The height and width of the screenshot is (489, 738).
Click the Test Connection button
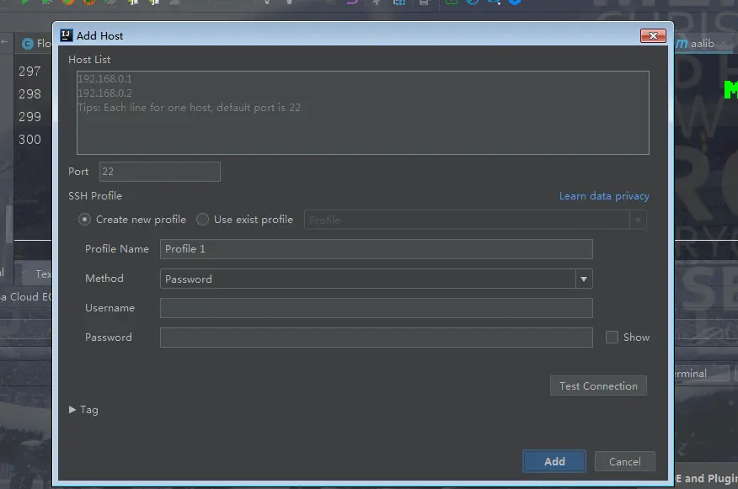click(598, 386)
